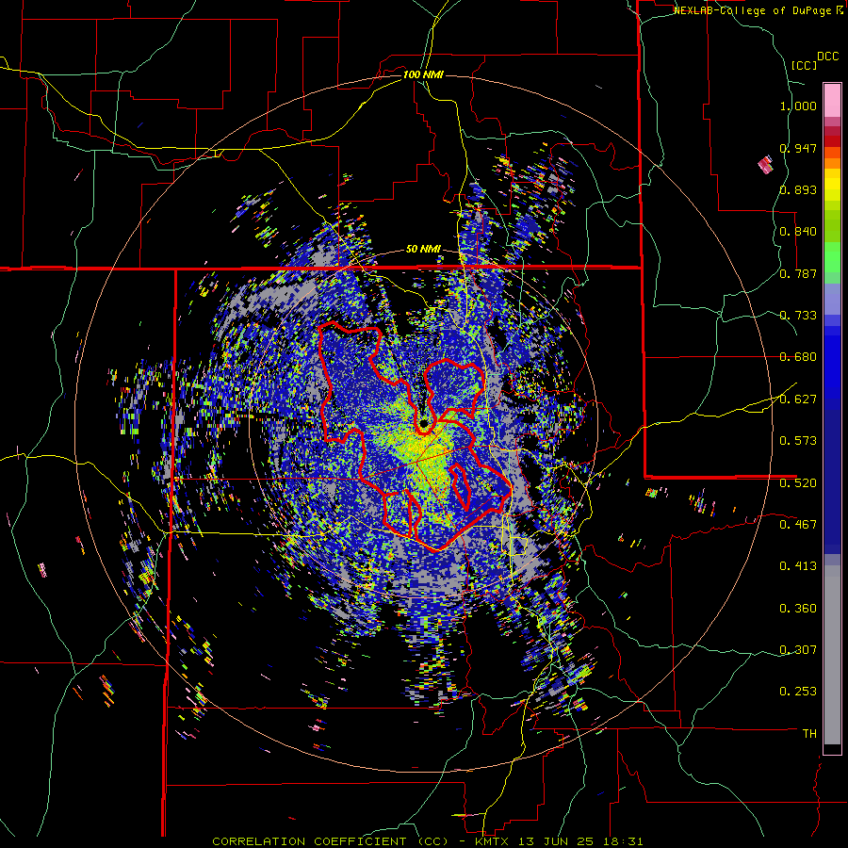Click the "NEXLAB-College of DuPage" header text
This screenshot has width=848, height=848.
754,10
